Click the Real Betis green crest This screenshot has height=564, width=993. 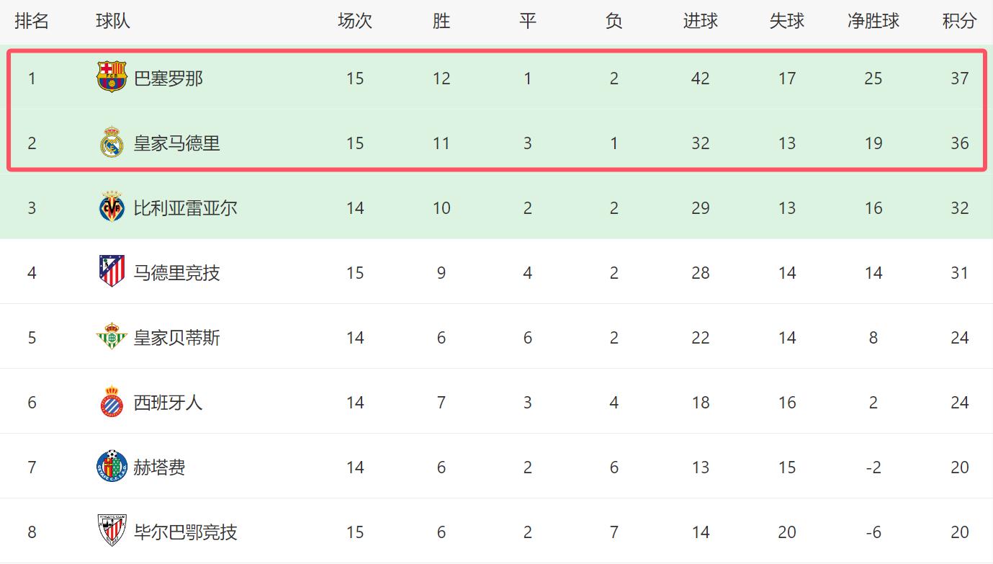coord(112,337)
